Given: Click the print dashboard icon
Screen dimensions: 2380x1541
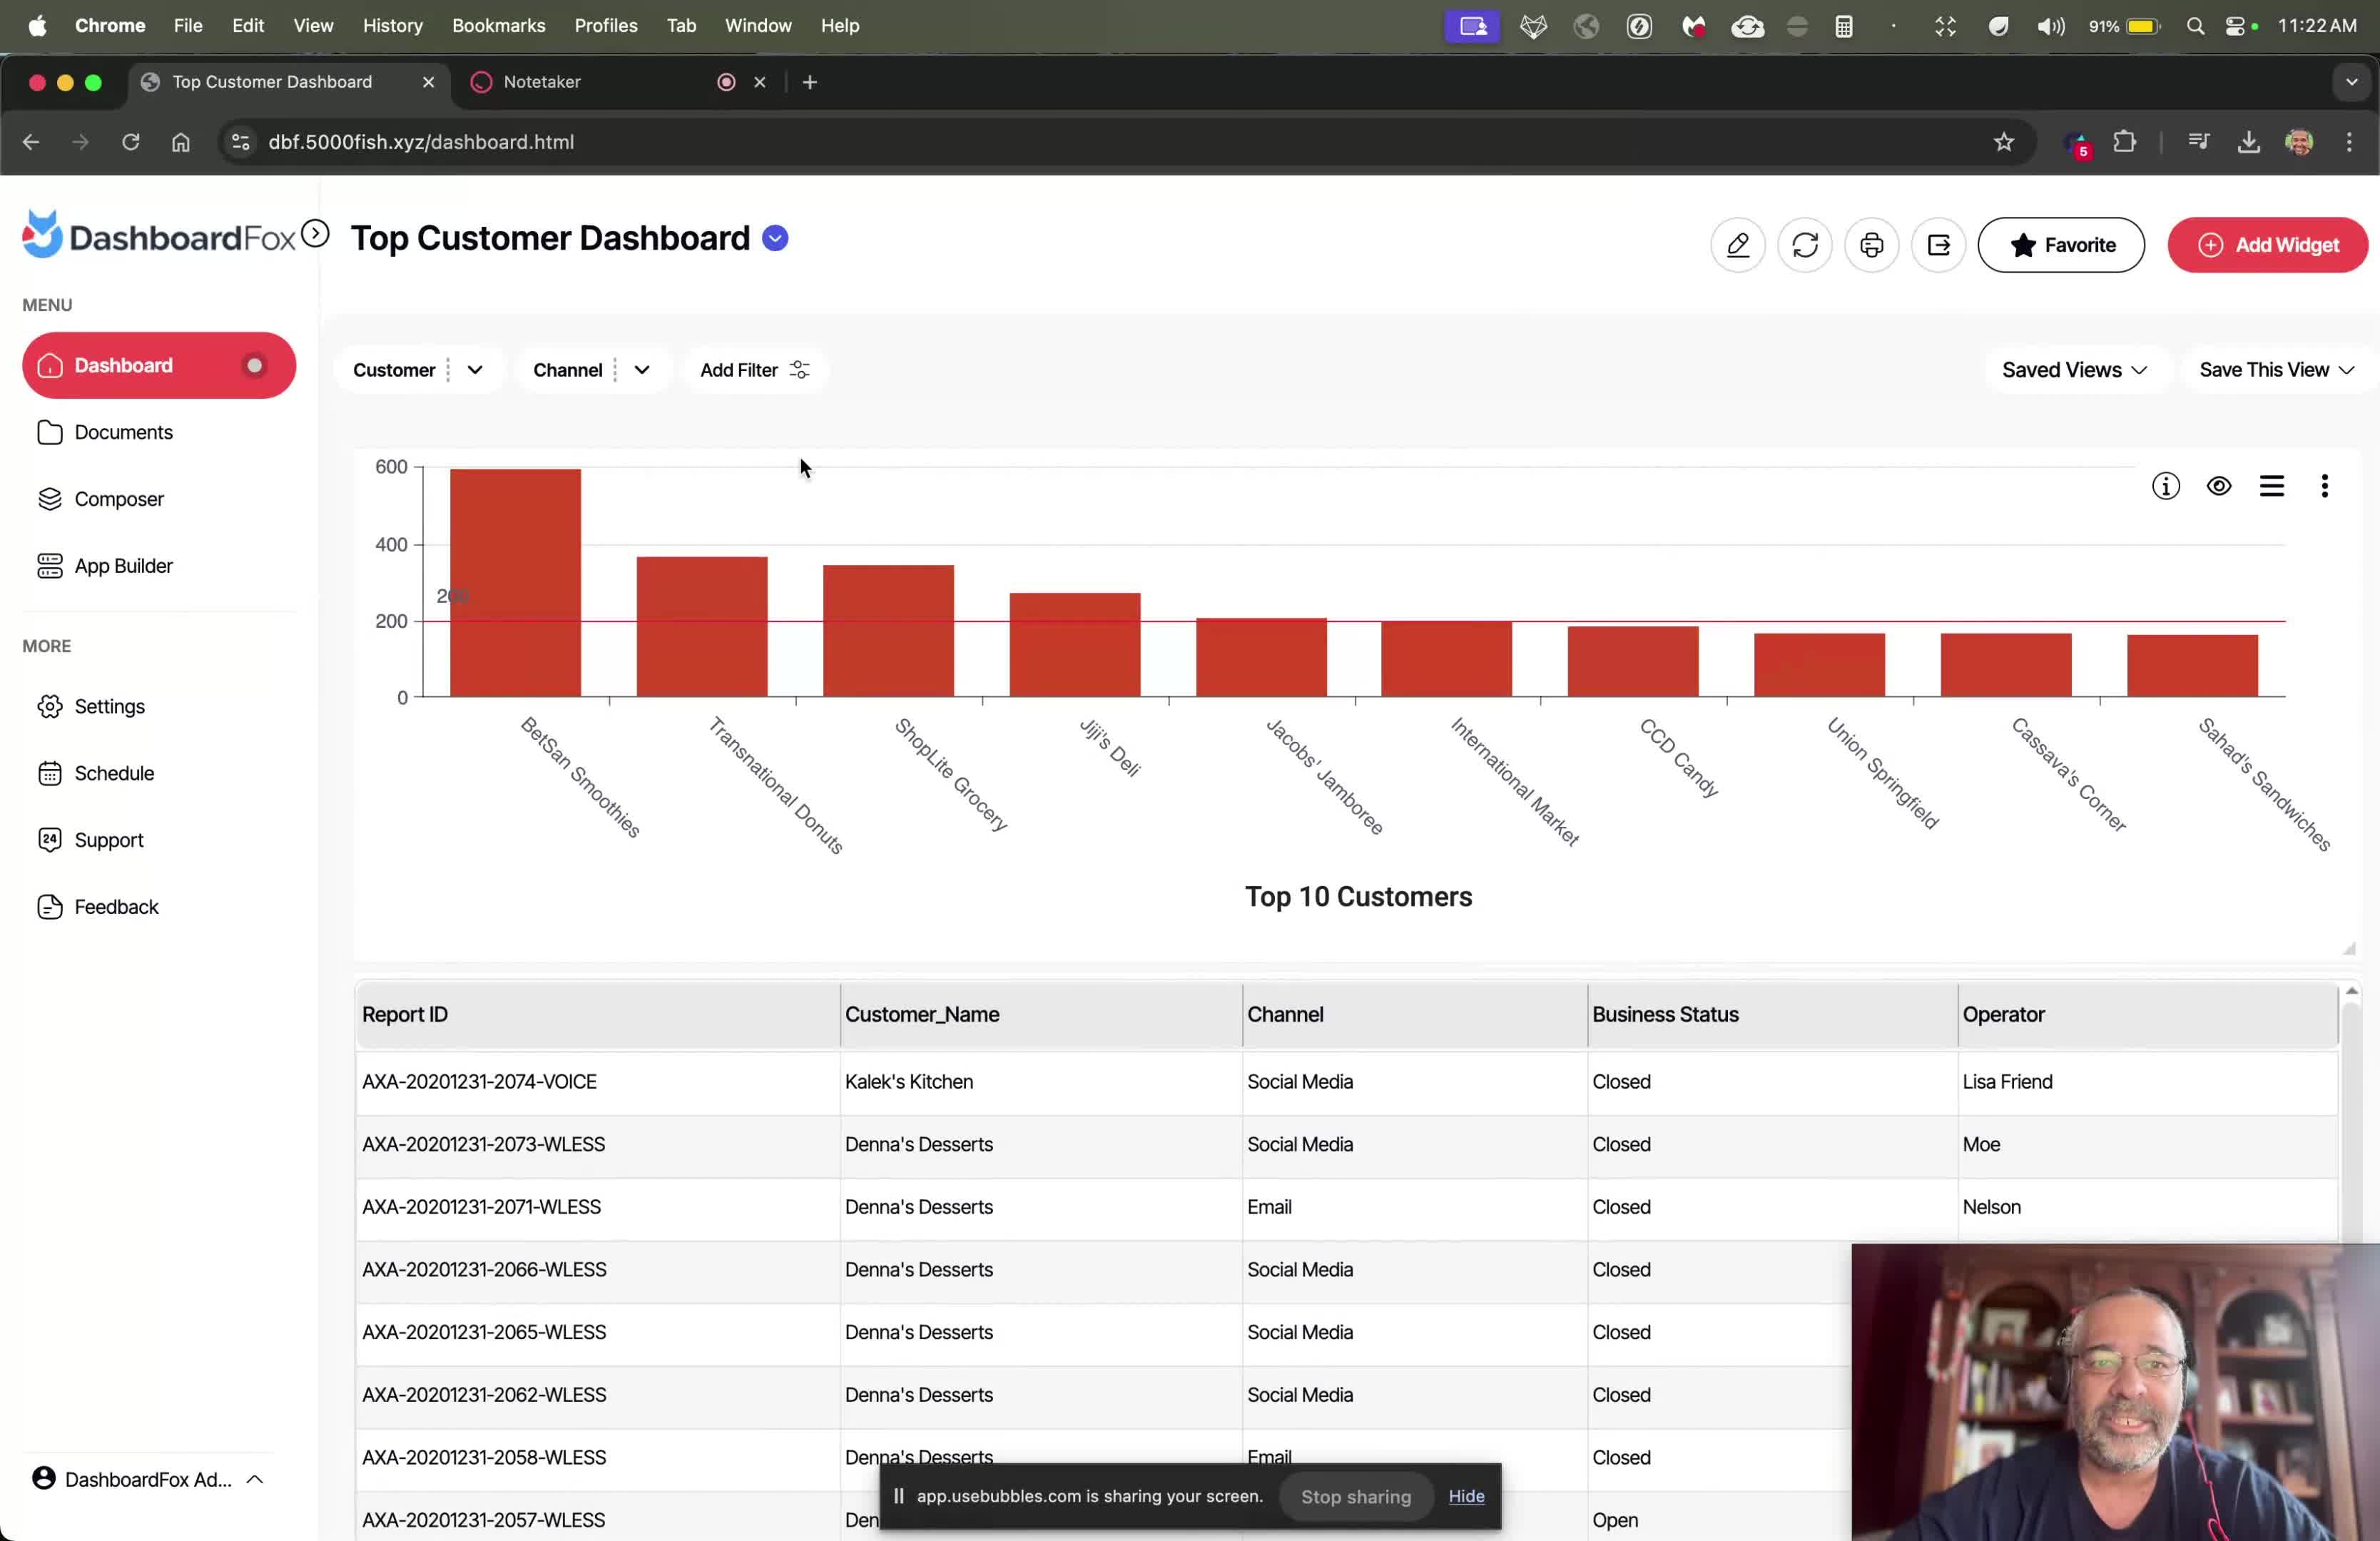Looking at the screenshot, I should pyautogui.click(x=1871, y=245).
